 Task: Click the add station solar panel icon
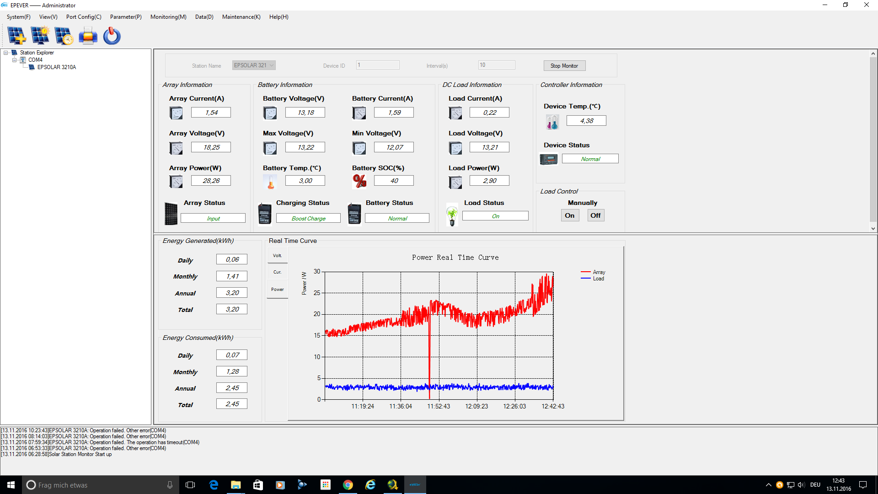[x=16, y=36]
